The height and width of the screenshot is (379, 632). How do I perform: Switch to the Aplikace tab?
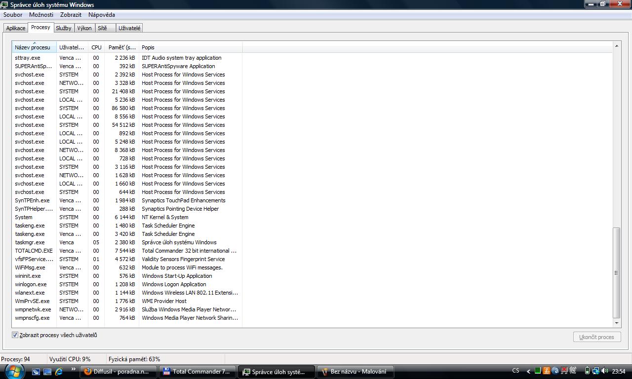point(16,28)
